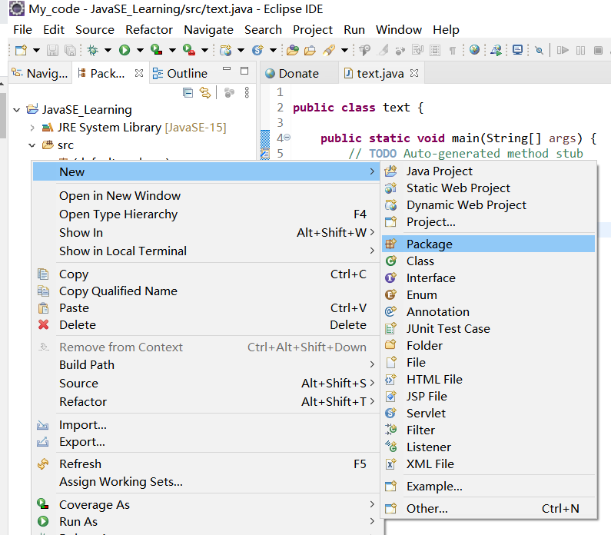Click the New Servlet toolbar icon

[257, 50]
